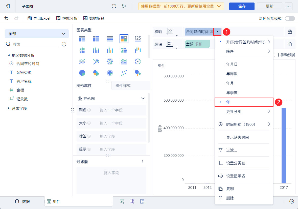Check the 手动预览 checkbox
298x209 pixels.
[276, 55]
